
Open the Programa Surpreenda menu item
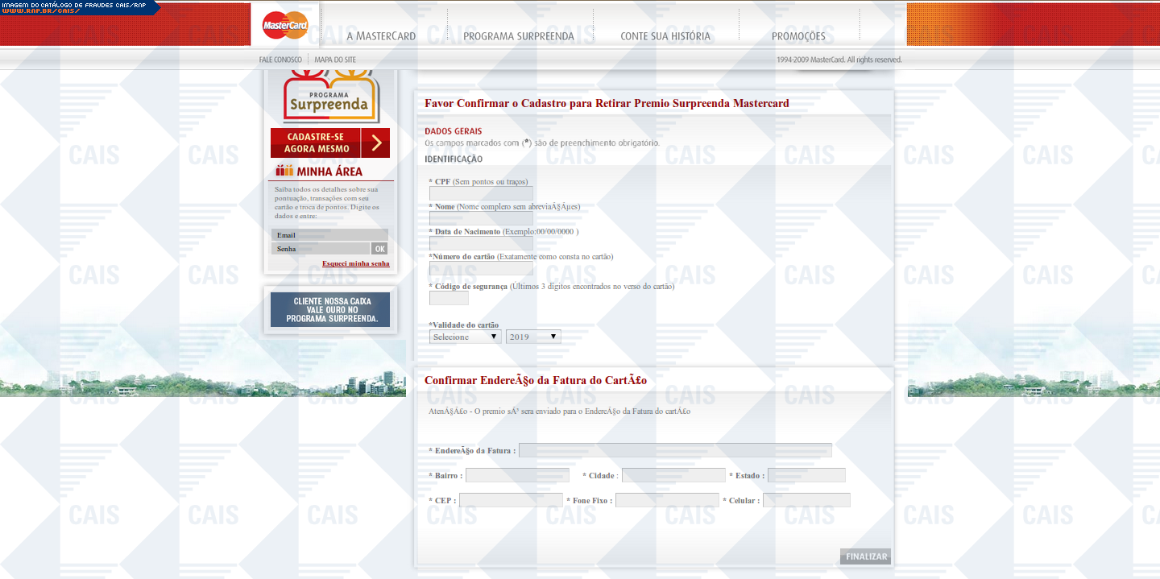point(518,36)
